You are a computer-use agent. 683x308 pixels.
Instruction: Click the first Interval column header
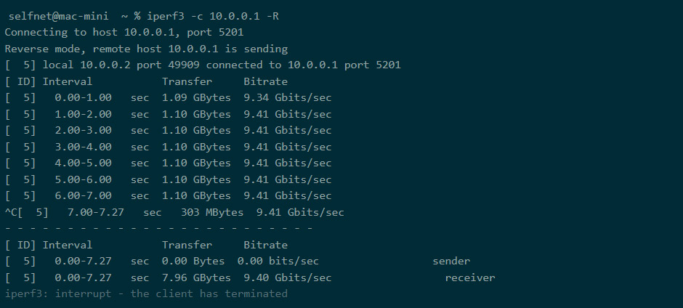(x=68, y=81)
